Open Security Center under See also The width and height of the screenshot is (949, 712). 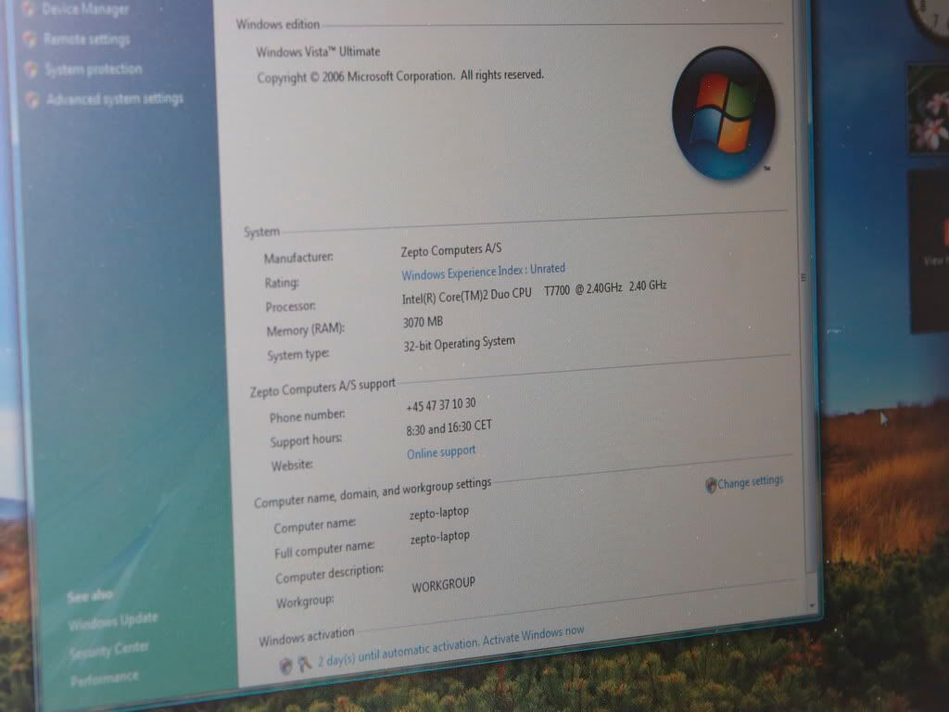click(x=109, y=650)
